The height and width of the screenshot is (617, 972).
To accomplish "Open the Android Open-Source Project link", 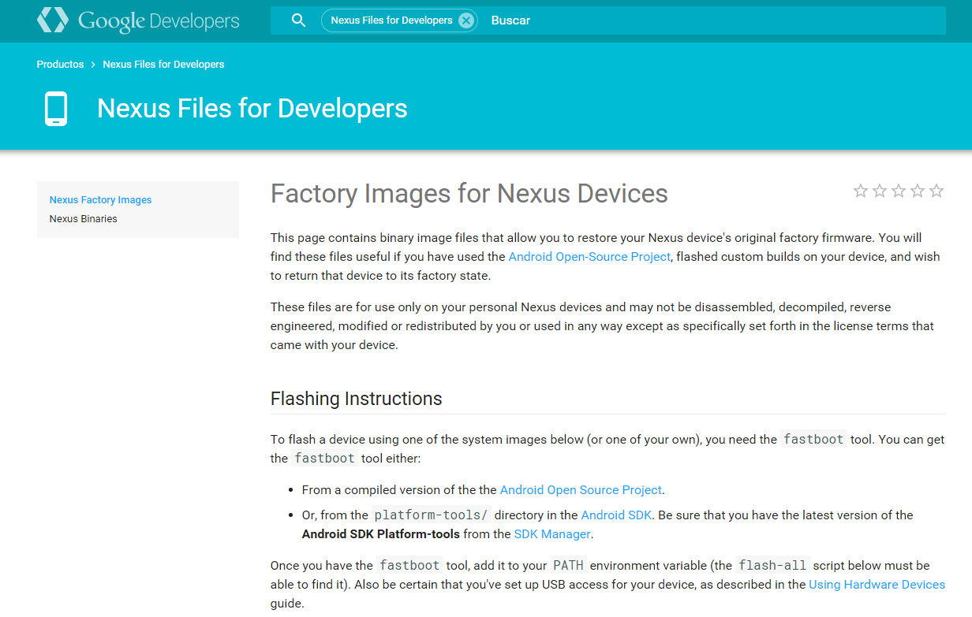I will (589, 257).
